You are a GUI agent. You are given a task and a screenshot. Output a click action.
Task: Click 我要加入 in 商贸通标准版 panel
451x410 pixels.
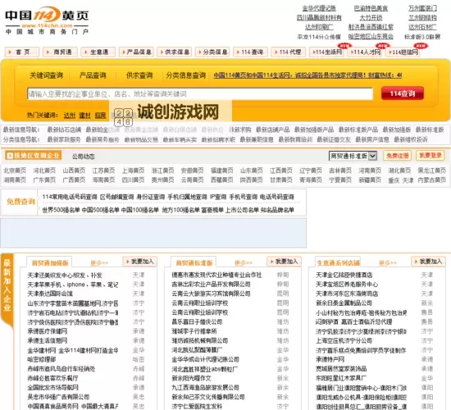(285, 262)
